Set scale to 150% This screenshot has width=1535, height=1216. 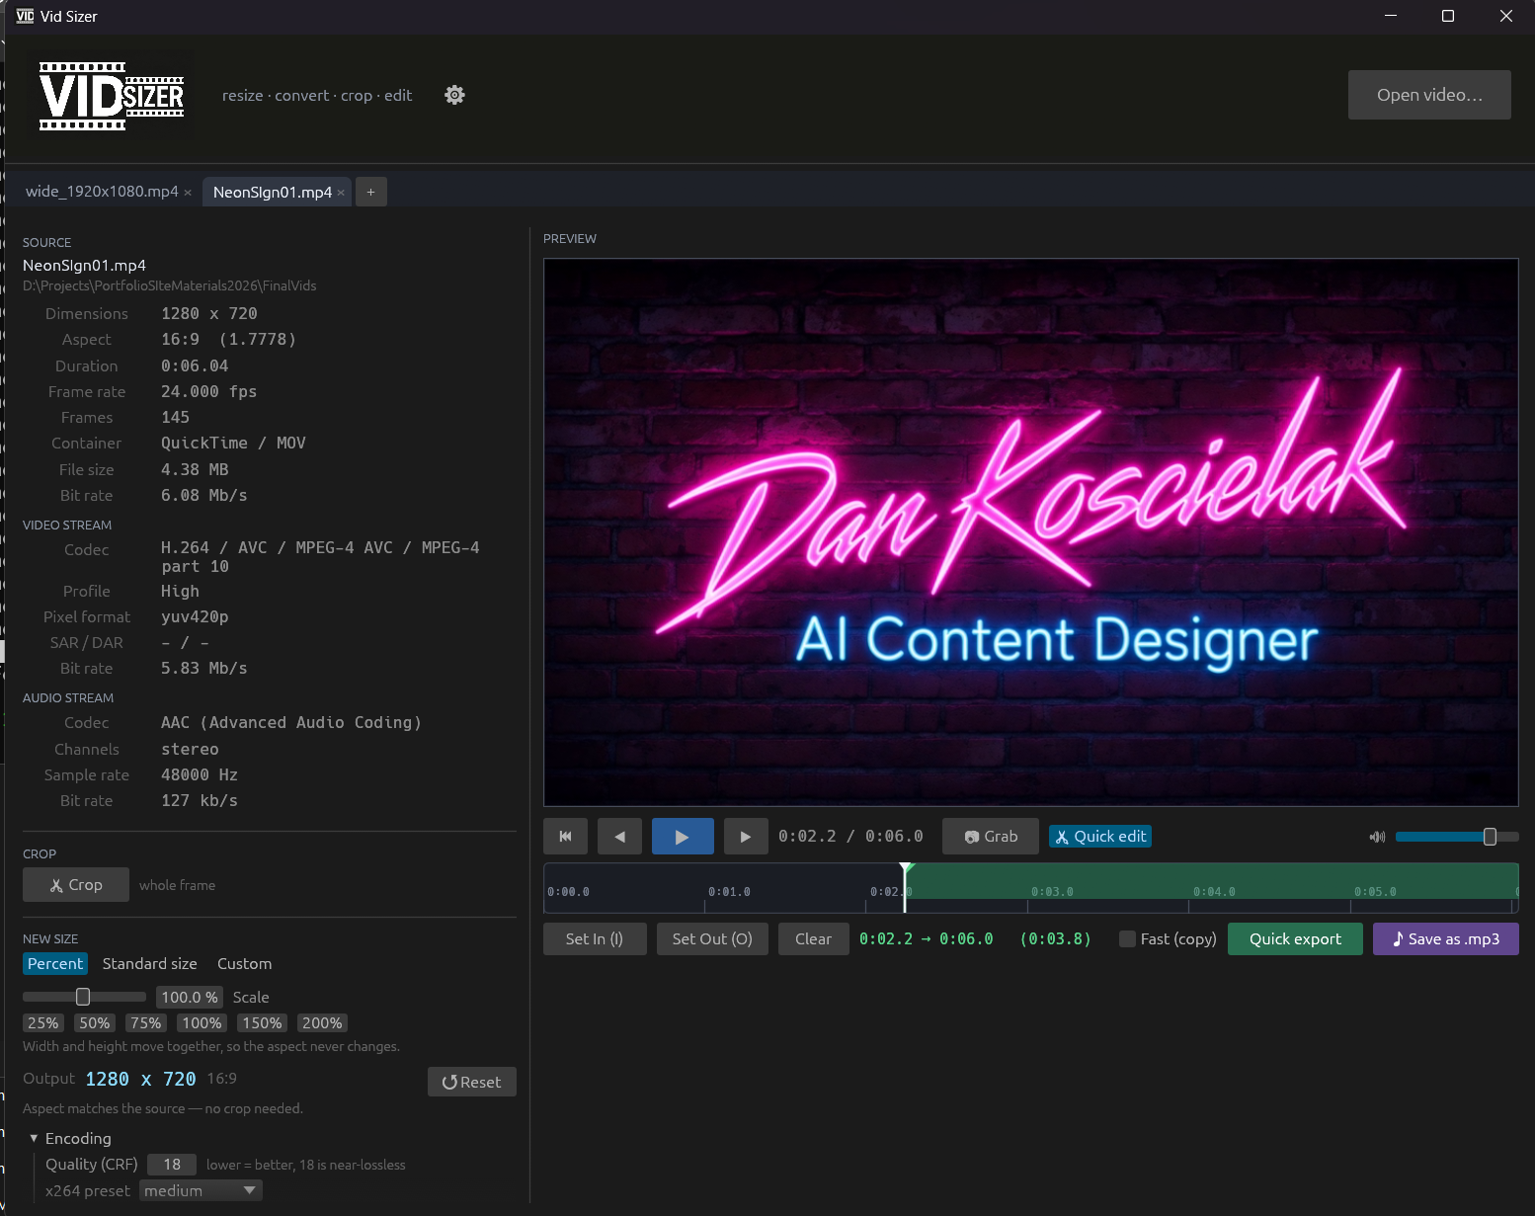262,1023
